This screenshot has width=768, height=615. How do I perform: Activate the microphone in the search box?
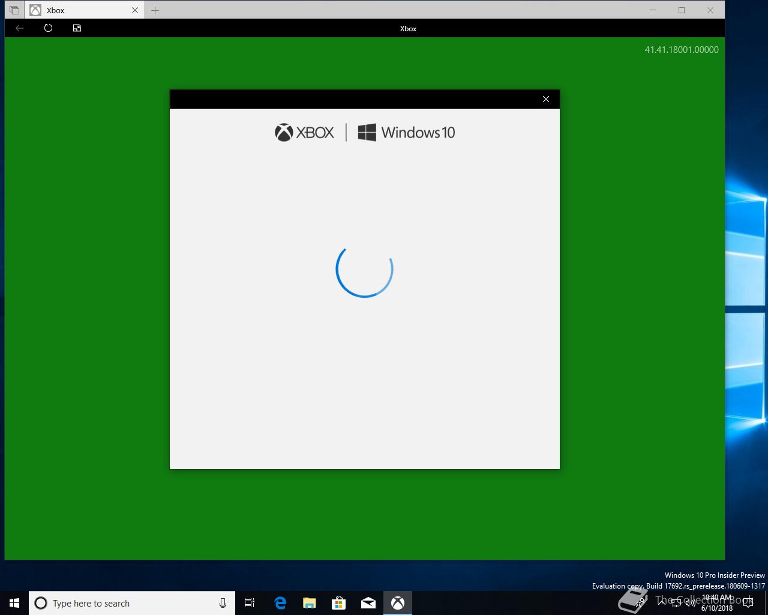tap(223, 603)
